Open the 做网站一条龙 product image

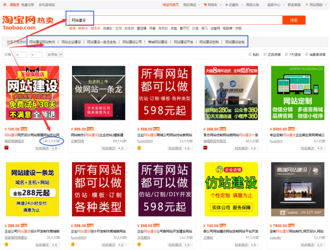[99, 93]
